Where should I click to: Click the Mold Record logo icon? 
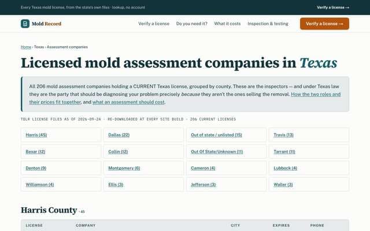tap(25, 24)
